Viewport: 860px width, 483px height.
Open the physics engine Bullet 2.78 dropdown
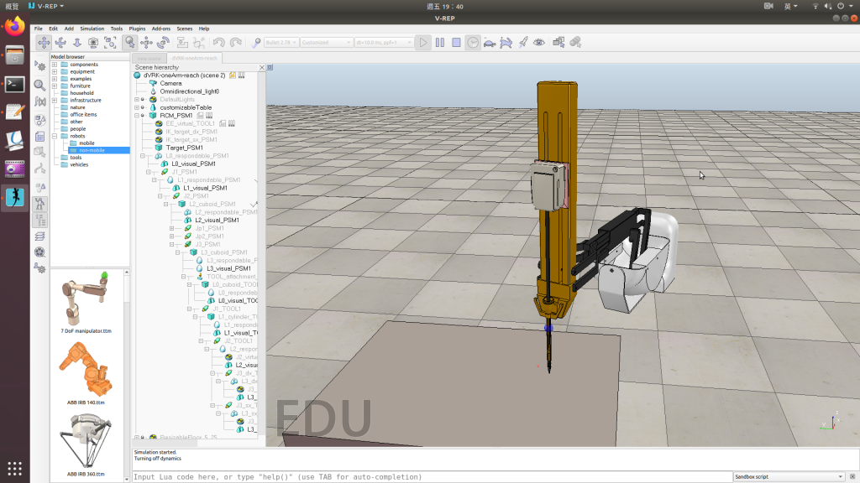281,42
